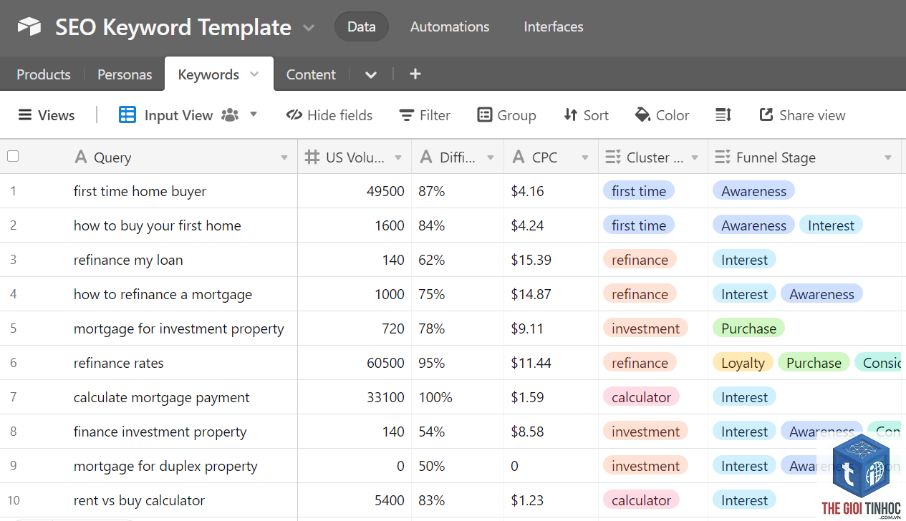Show all tables list chevron
This screenshot has height=521, width=906.
tap(371, 74)
